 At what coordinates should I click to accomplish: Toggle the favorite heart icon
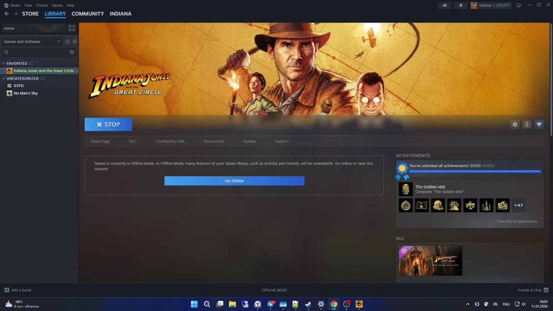(539, 124)
